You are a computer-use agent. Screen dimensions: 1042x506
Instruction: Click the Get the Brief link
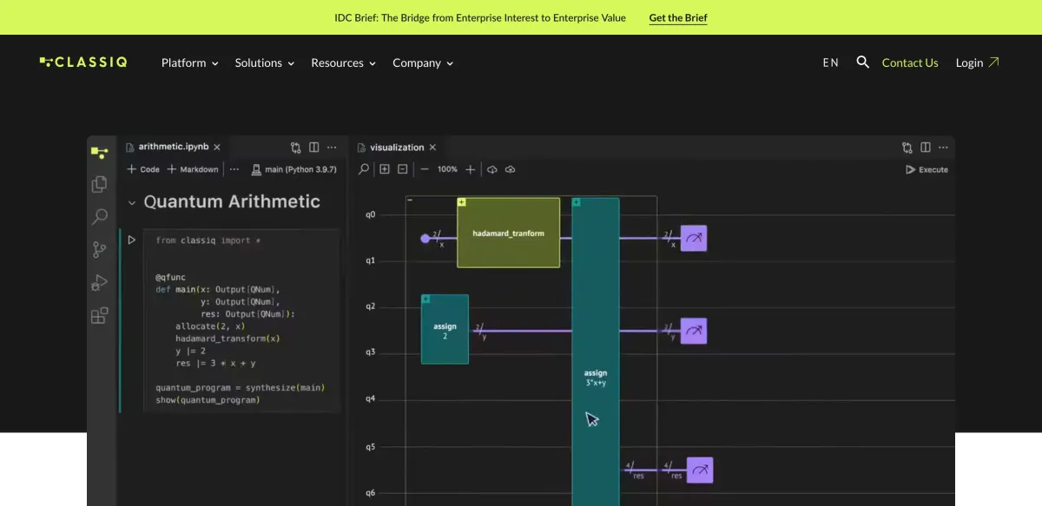coord(678,17)
